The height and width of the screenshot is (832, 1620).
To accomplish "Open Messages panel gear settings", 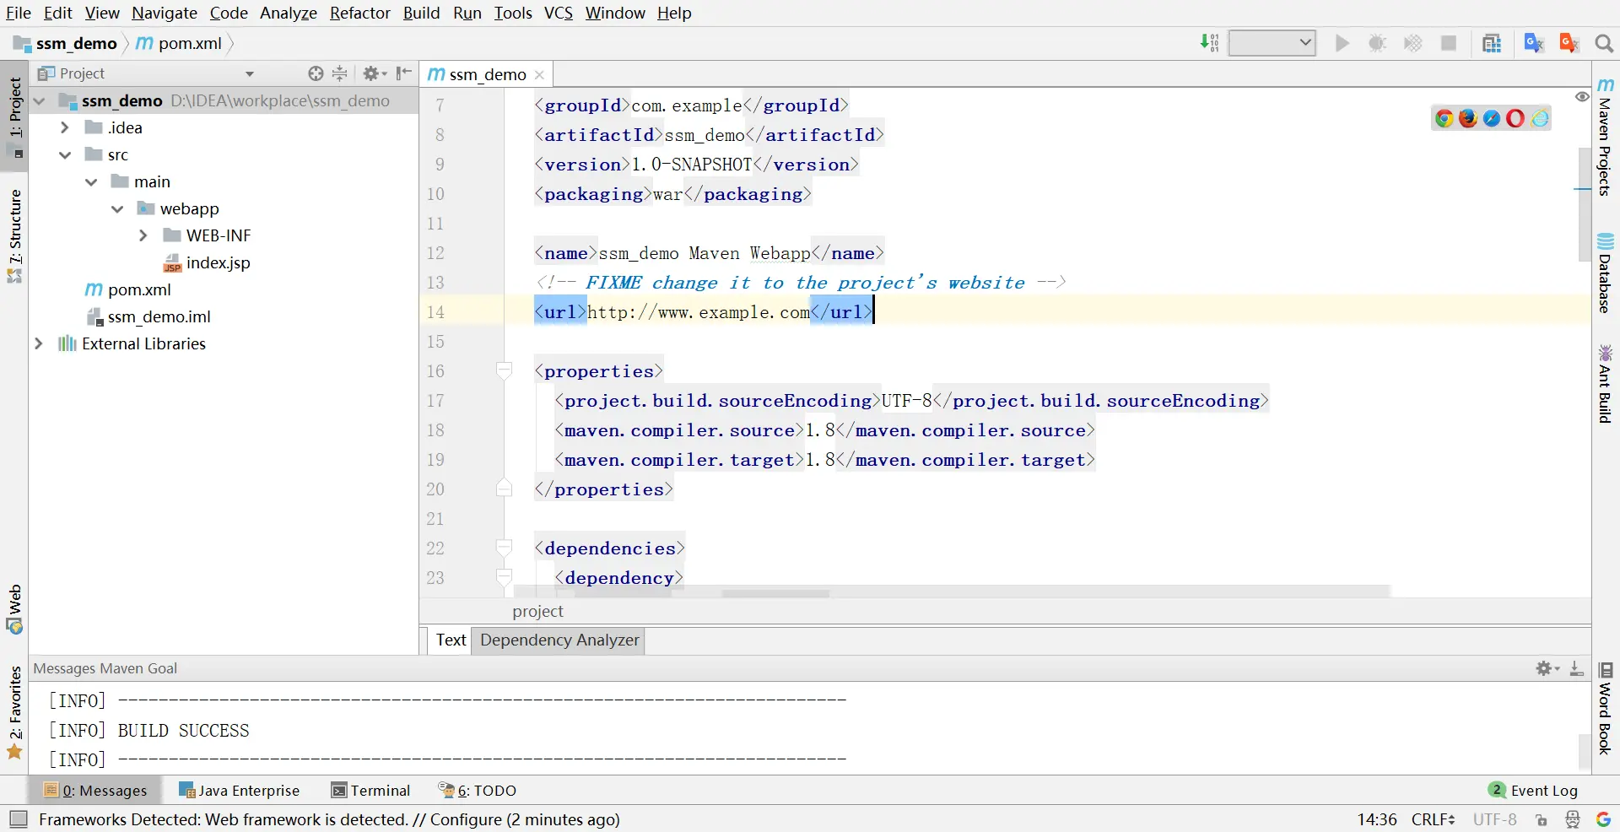I will pyautogui.click(x=1547, y=668).
